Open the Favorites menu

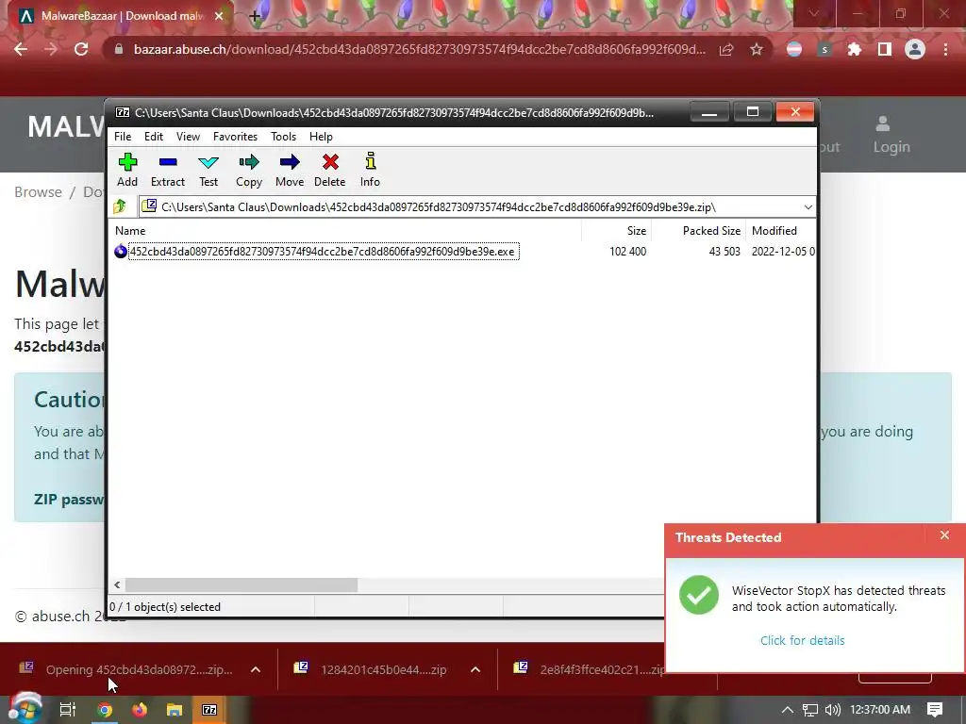[x=235, y=137]
